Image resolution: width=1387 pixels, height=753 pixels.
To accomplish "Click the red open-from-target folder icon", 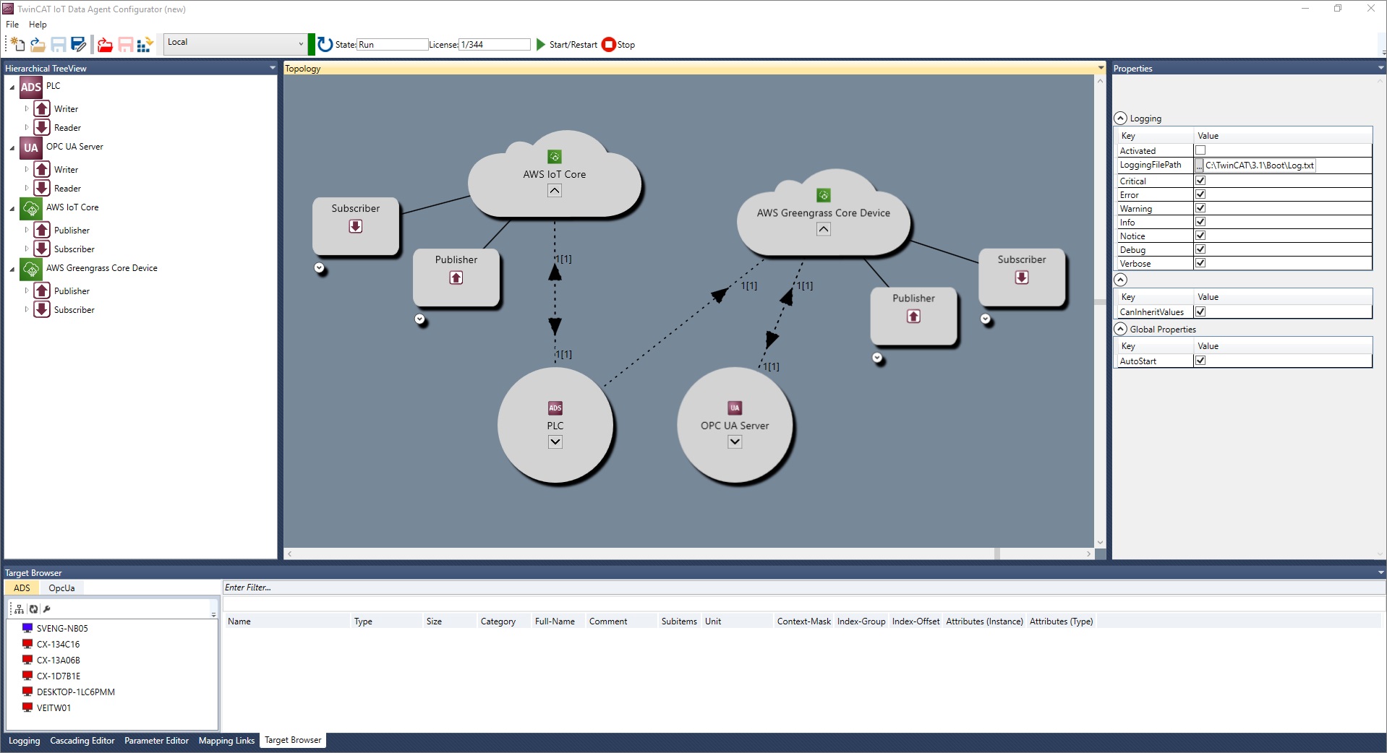I will click(106, 45).
